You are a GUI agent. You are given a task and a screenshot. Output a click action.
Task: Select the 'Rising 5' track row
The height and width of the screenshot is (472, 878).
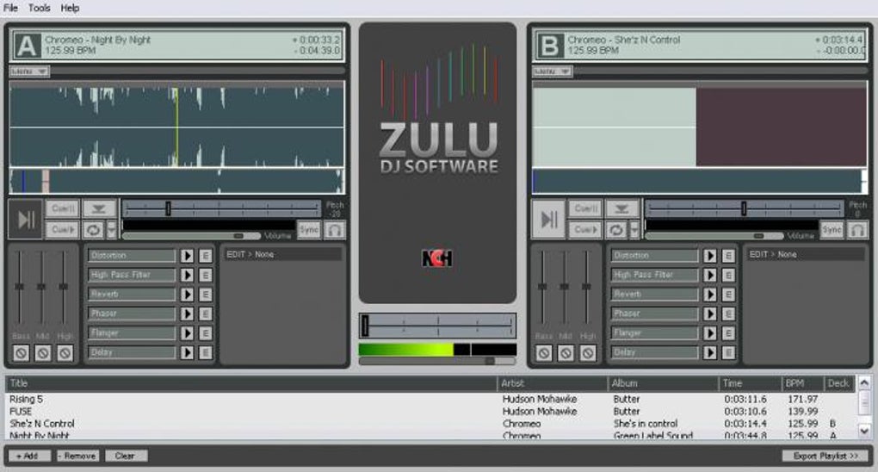(430, 399)
